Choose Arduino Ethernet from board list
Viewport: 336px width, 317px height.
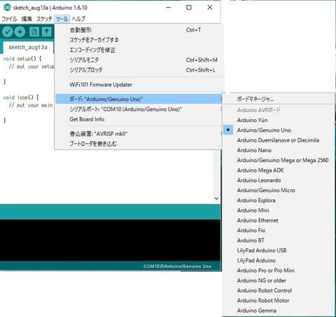(279, 220)
